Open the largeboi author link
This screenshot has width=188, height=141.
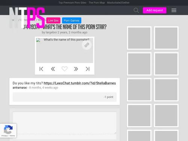[51, 32]
